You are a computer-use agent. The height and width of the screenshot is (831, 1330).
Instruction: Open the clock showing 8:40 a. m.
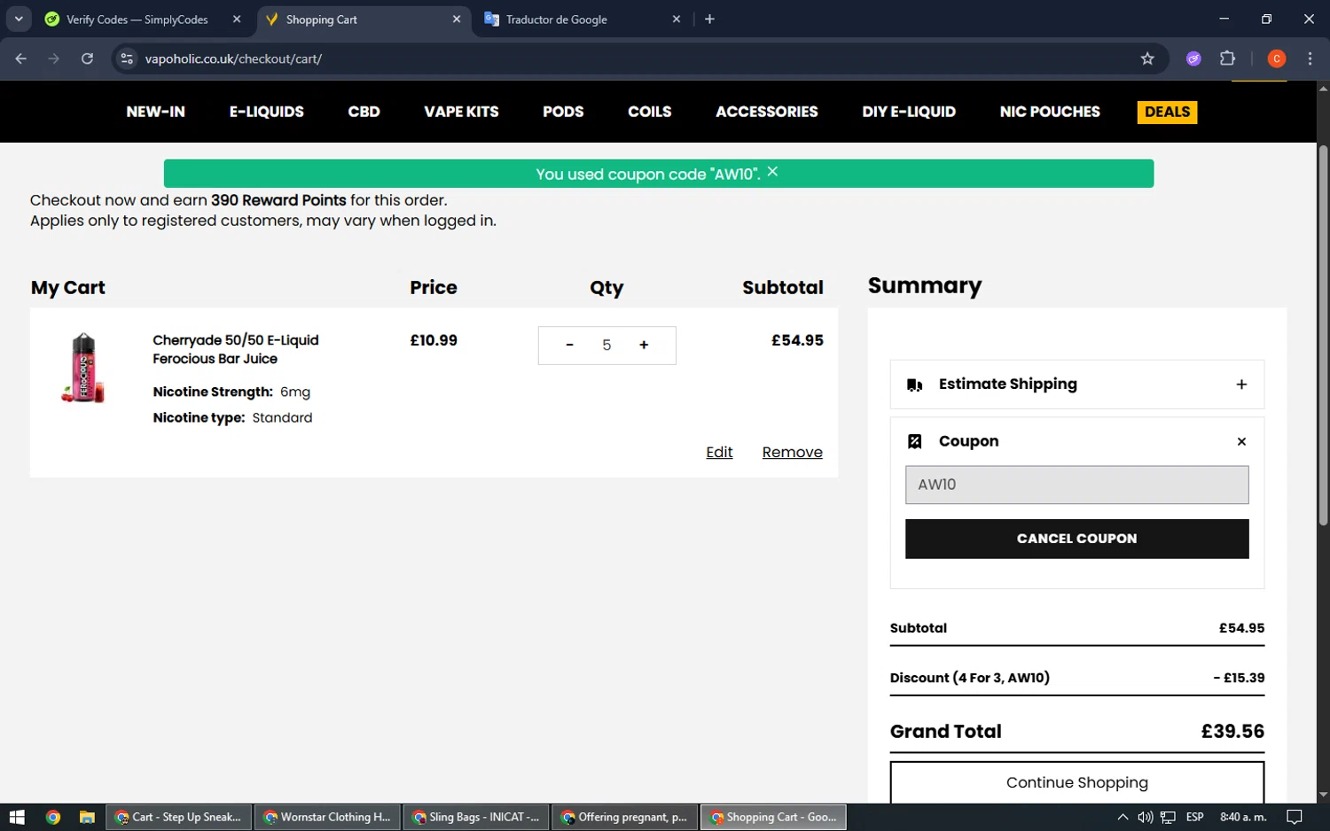pos(1243,817)
